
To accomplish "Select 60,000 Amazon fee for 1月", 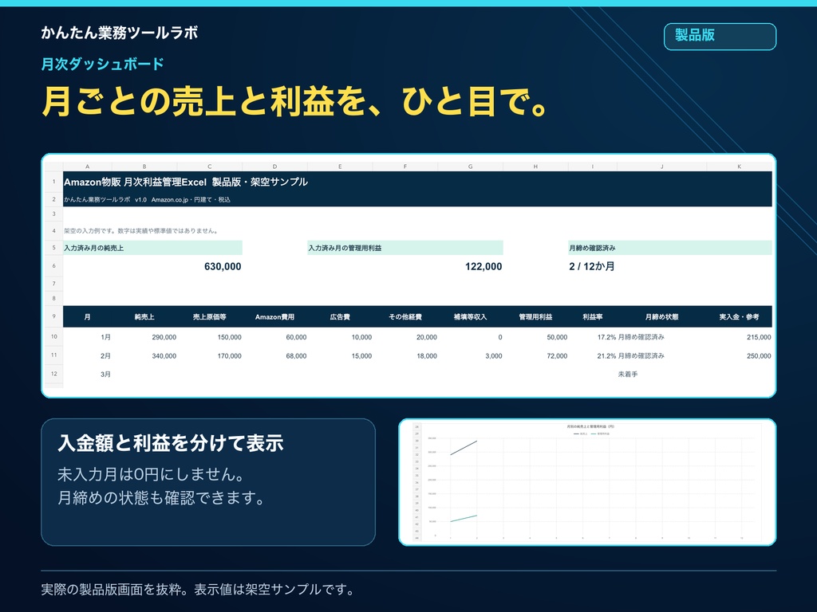I will (x=296, y=337).
